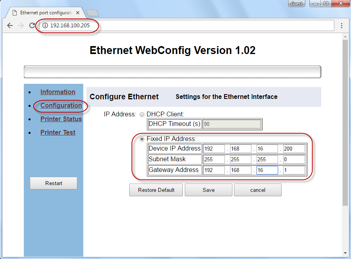Viewport: 351px width, 259px height.
Task: Select the Fixed IP Address radio button
Action: click(x=142, y=139)
